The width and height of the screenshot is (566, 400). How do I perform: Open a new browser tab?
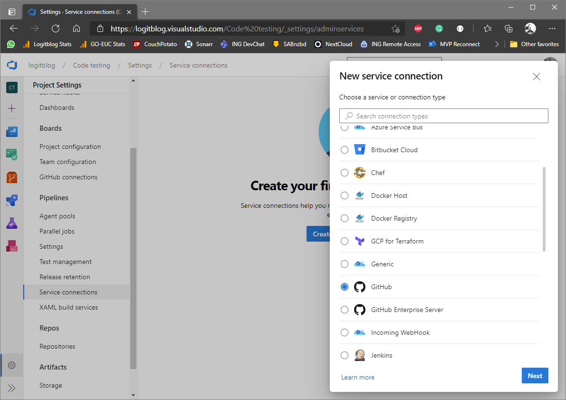point(145,12)
